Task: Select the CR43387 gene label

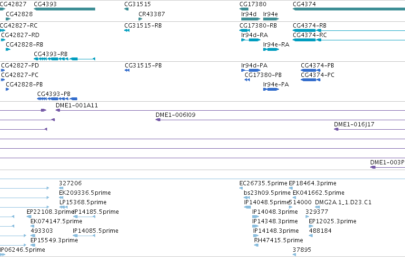Action: (x=152, y=14)
